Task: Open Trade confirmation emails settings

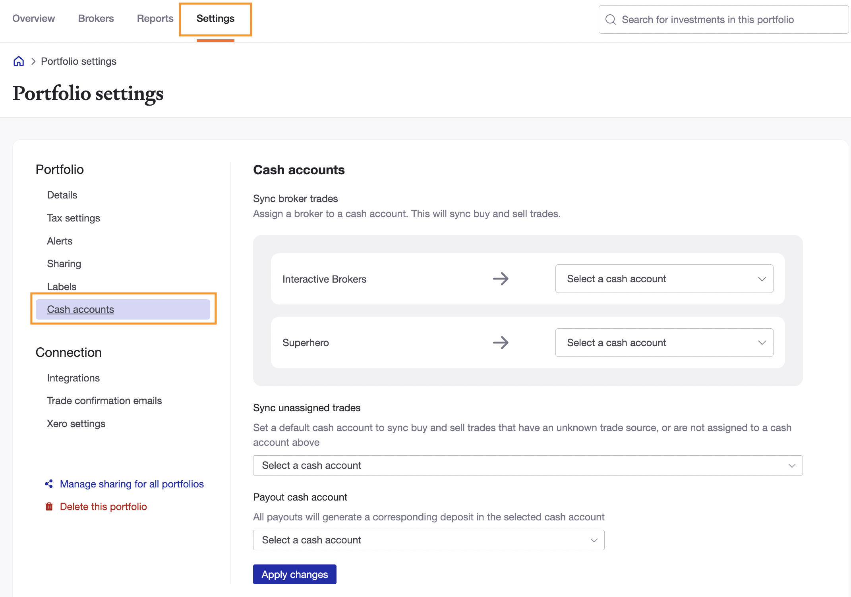Action: (104, 401)
